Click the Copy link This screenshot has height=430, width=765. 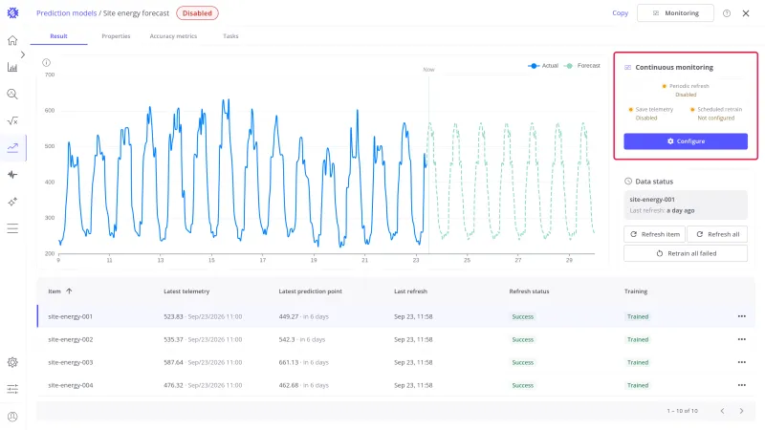(x=620, y=13)
